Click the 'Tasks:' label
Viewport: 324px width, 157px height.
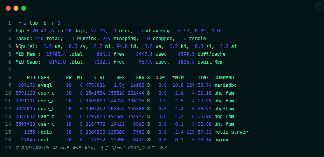(x=24, y=39)
